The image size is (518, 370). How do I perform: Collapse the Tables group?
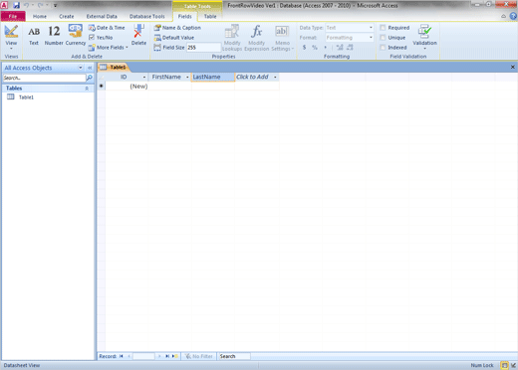[x=87, y=89]
